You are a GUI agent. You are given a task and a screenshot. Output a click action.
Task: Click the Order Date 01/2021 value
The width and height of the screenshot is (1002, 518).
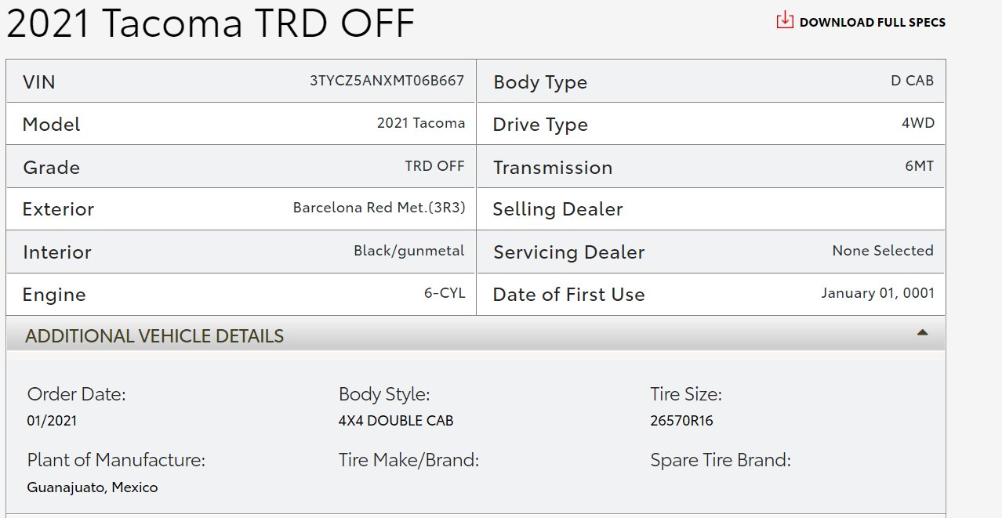tap(52, 421)
